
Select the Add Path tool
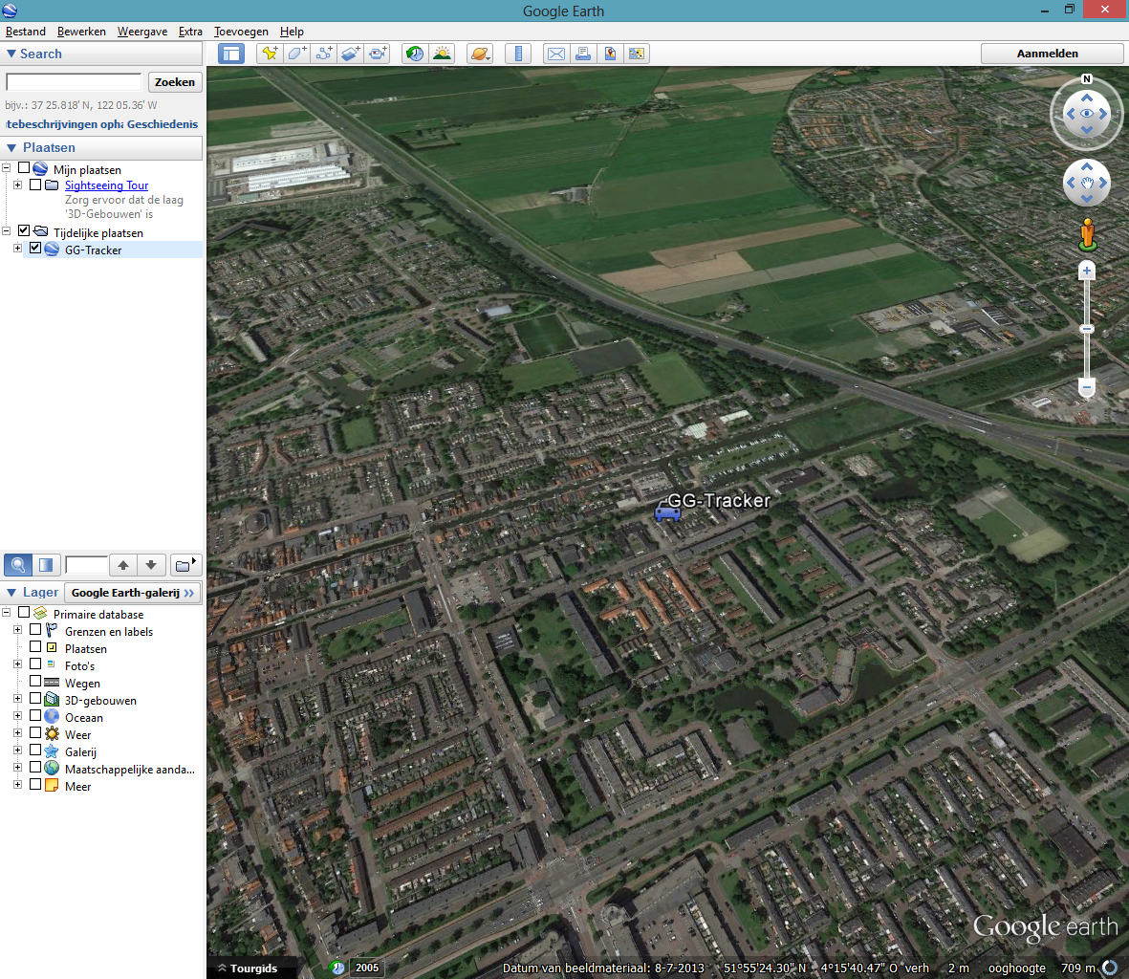323,54
